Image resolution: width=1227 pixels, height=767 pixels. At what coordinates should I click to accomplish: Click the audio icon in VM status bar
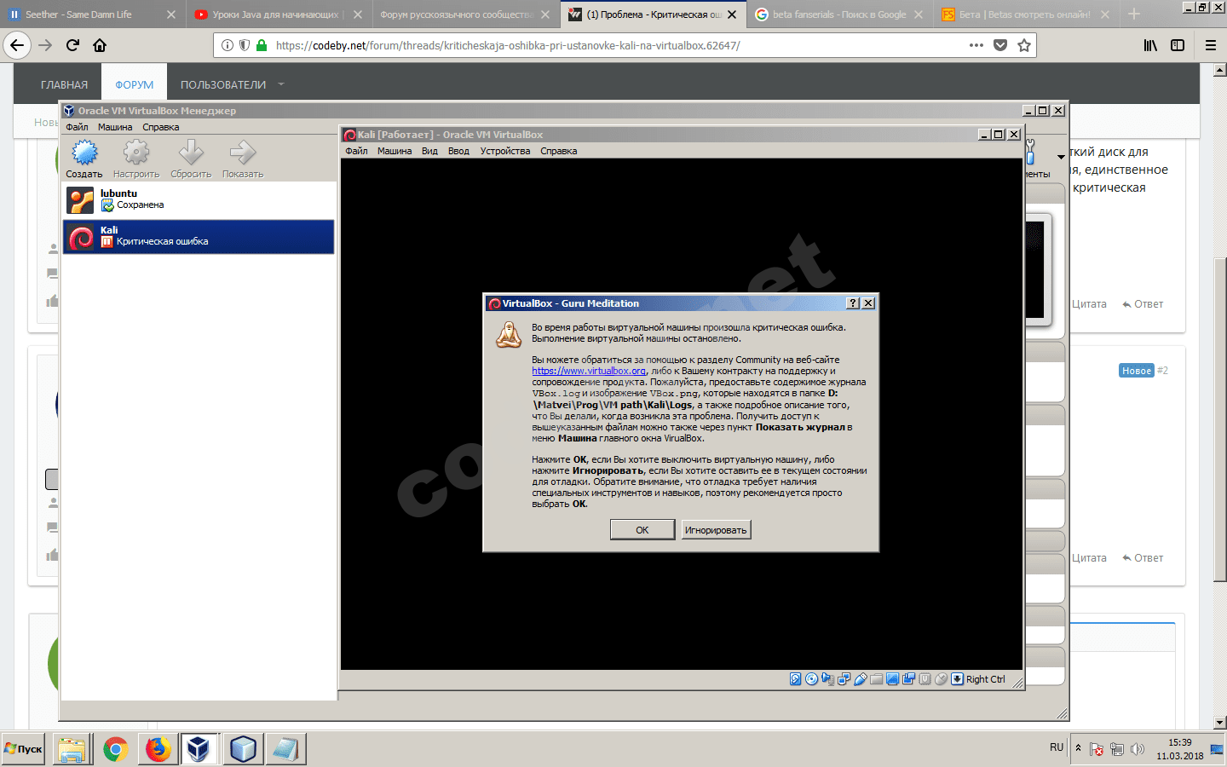(827, 679)
